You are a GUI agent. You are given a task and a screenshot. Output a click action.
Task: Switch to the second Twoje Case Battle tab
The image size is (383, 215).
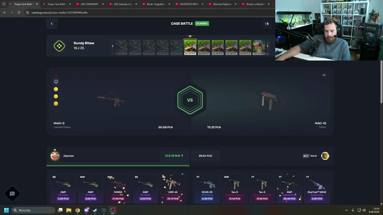[57, 4]
